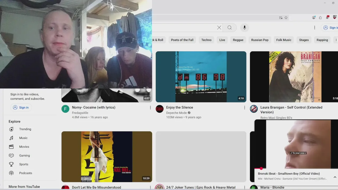Click Sign in button in the top header

click(x=330, y=27)
